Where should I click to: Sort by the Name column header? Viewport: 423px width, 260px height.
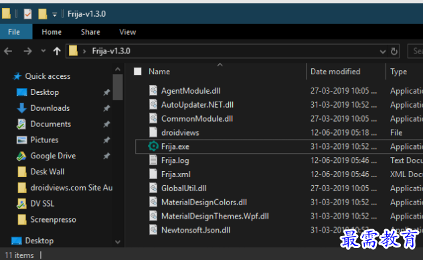(159, 72)
